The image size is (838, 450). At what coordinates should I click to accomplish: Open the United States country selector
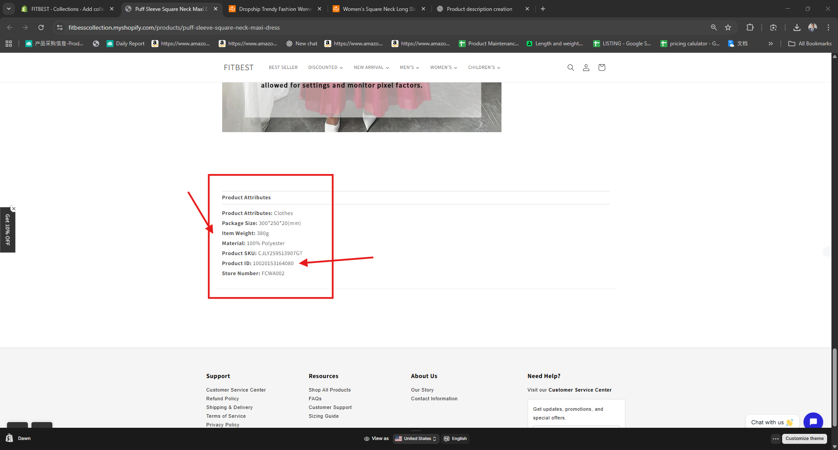tap(416, 439)
